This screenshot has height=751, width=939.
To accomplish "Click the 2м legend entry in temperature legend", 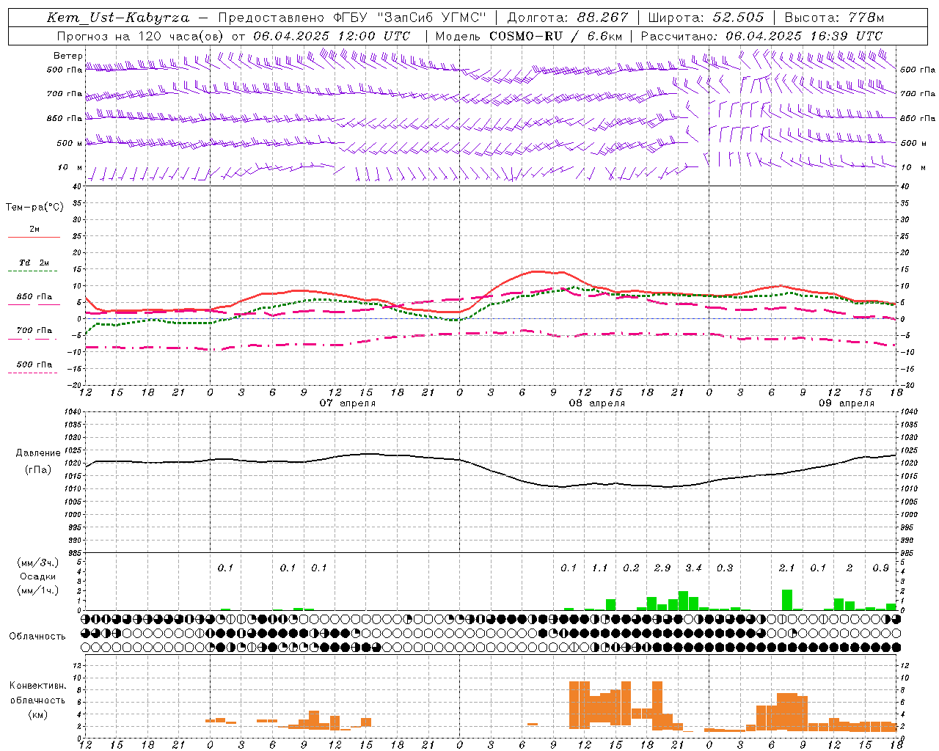I will 34,230.
